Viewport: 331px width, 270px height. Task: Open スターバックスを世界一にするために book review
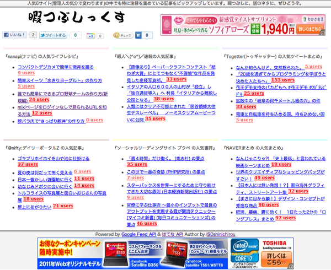coord(172,188)
